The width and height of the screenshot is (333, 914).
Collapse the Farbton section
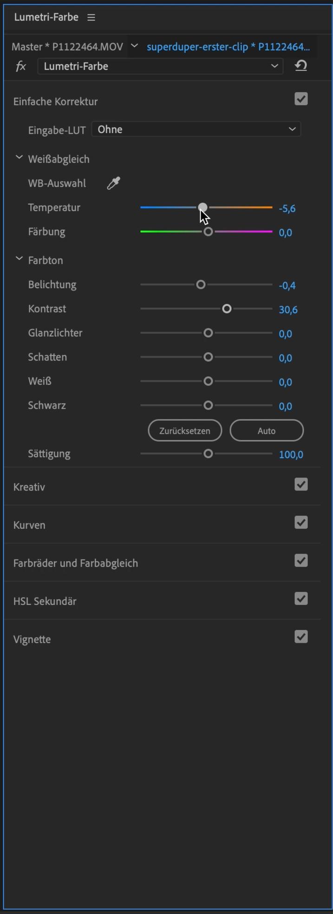tap(19, 259)
